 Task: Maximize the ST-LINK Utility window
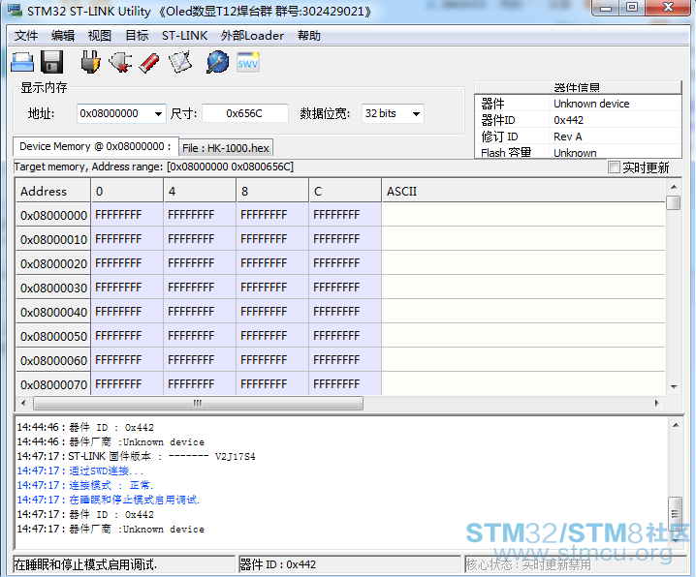pyautogui.click(x=632, y=8)
